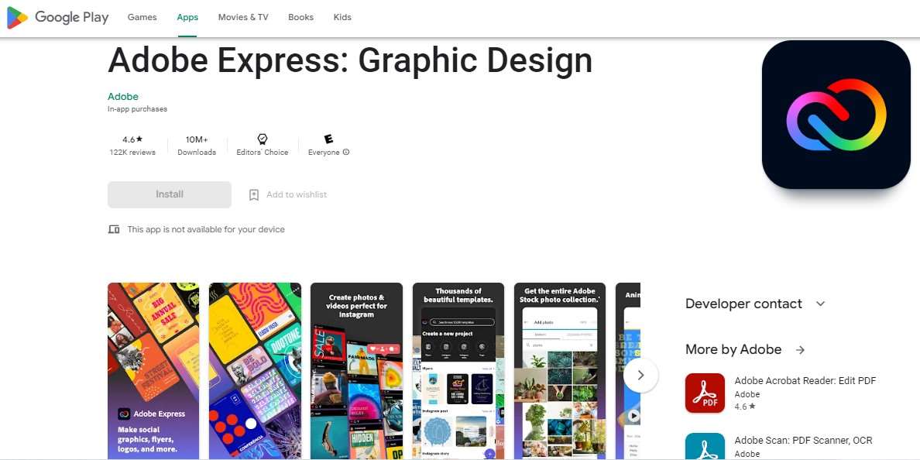Click the Adobe Acrobat Reader icon
920x460 pixels.
(705, 393)
